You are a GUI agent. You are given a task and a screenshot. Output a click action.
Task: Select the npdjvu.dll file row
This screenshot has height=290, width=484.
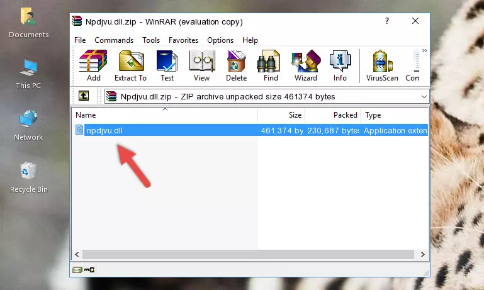coord(250,130)
